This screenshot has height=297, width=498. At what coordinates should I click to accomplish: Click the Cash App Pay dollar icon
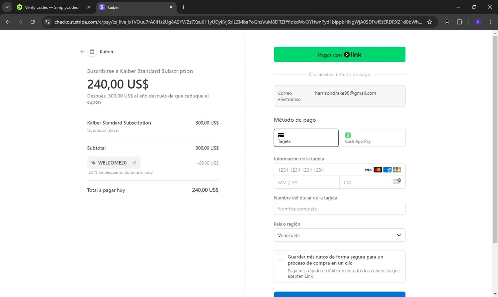[x=348, y=135]
